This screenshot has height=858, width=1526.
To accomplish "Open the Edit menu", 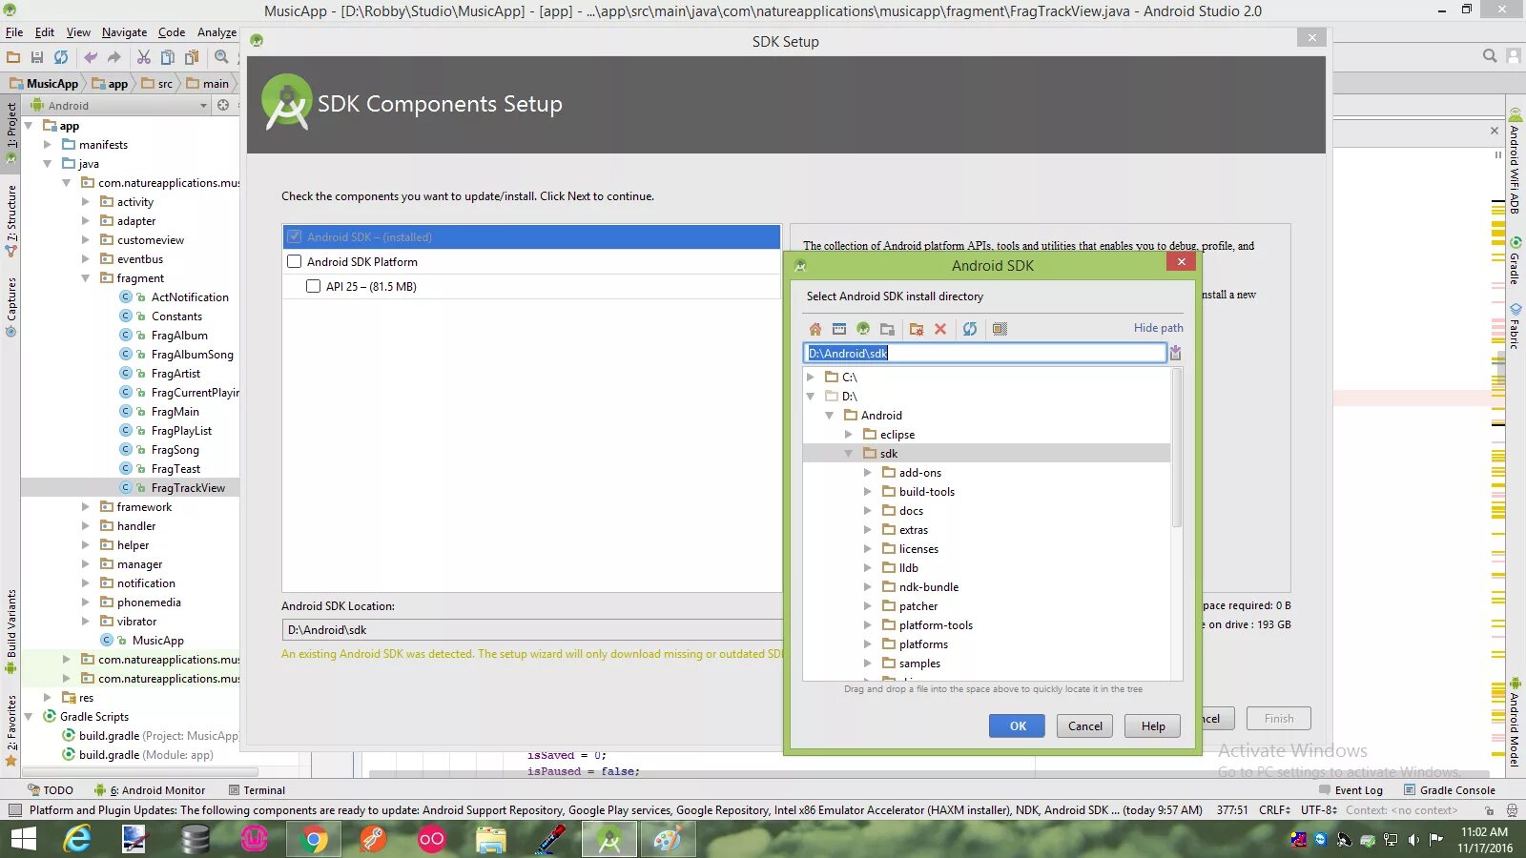I will pos(45,32).
